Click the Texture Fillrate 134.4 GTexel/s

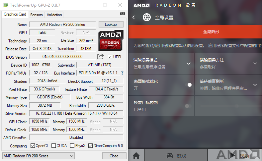pyautogui.click(x=106, y=89)
